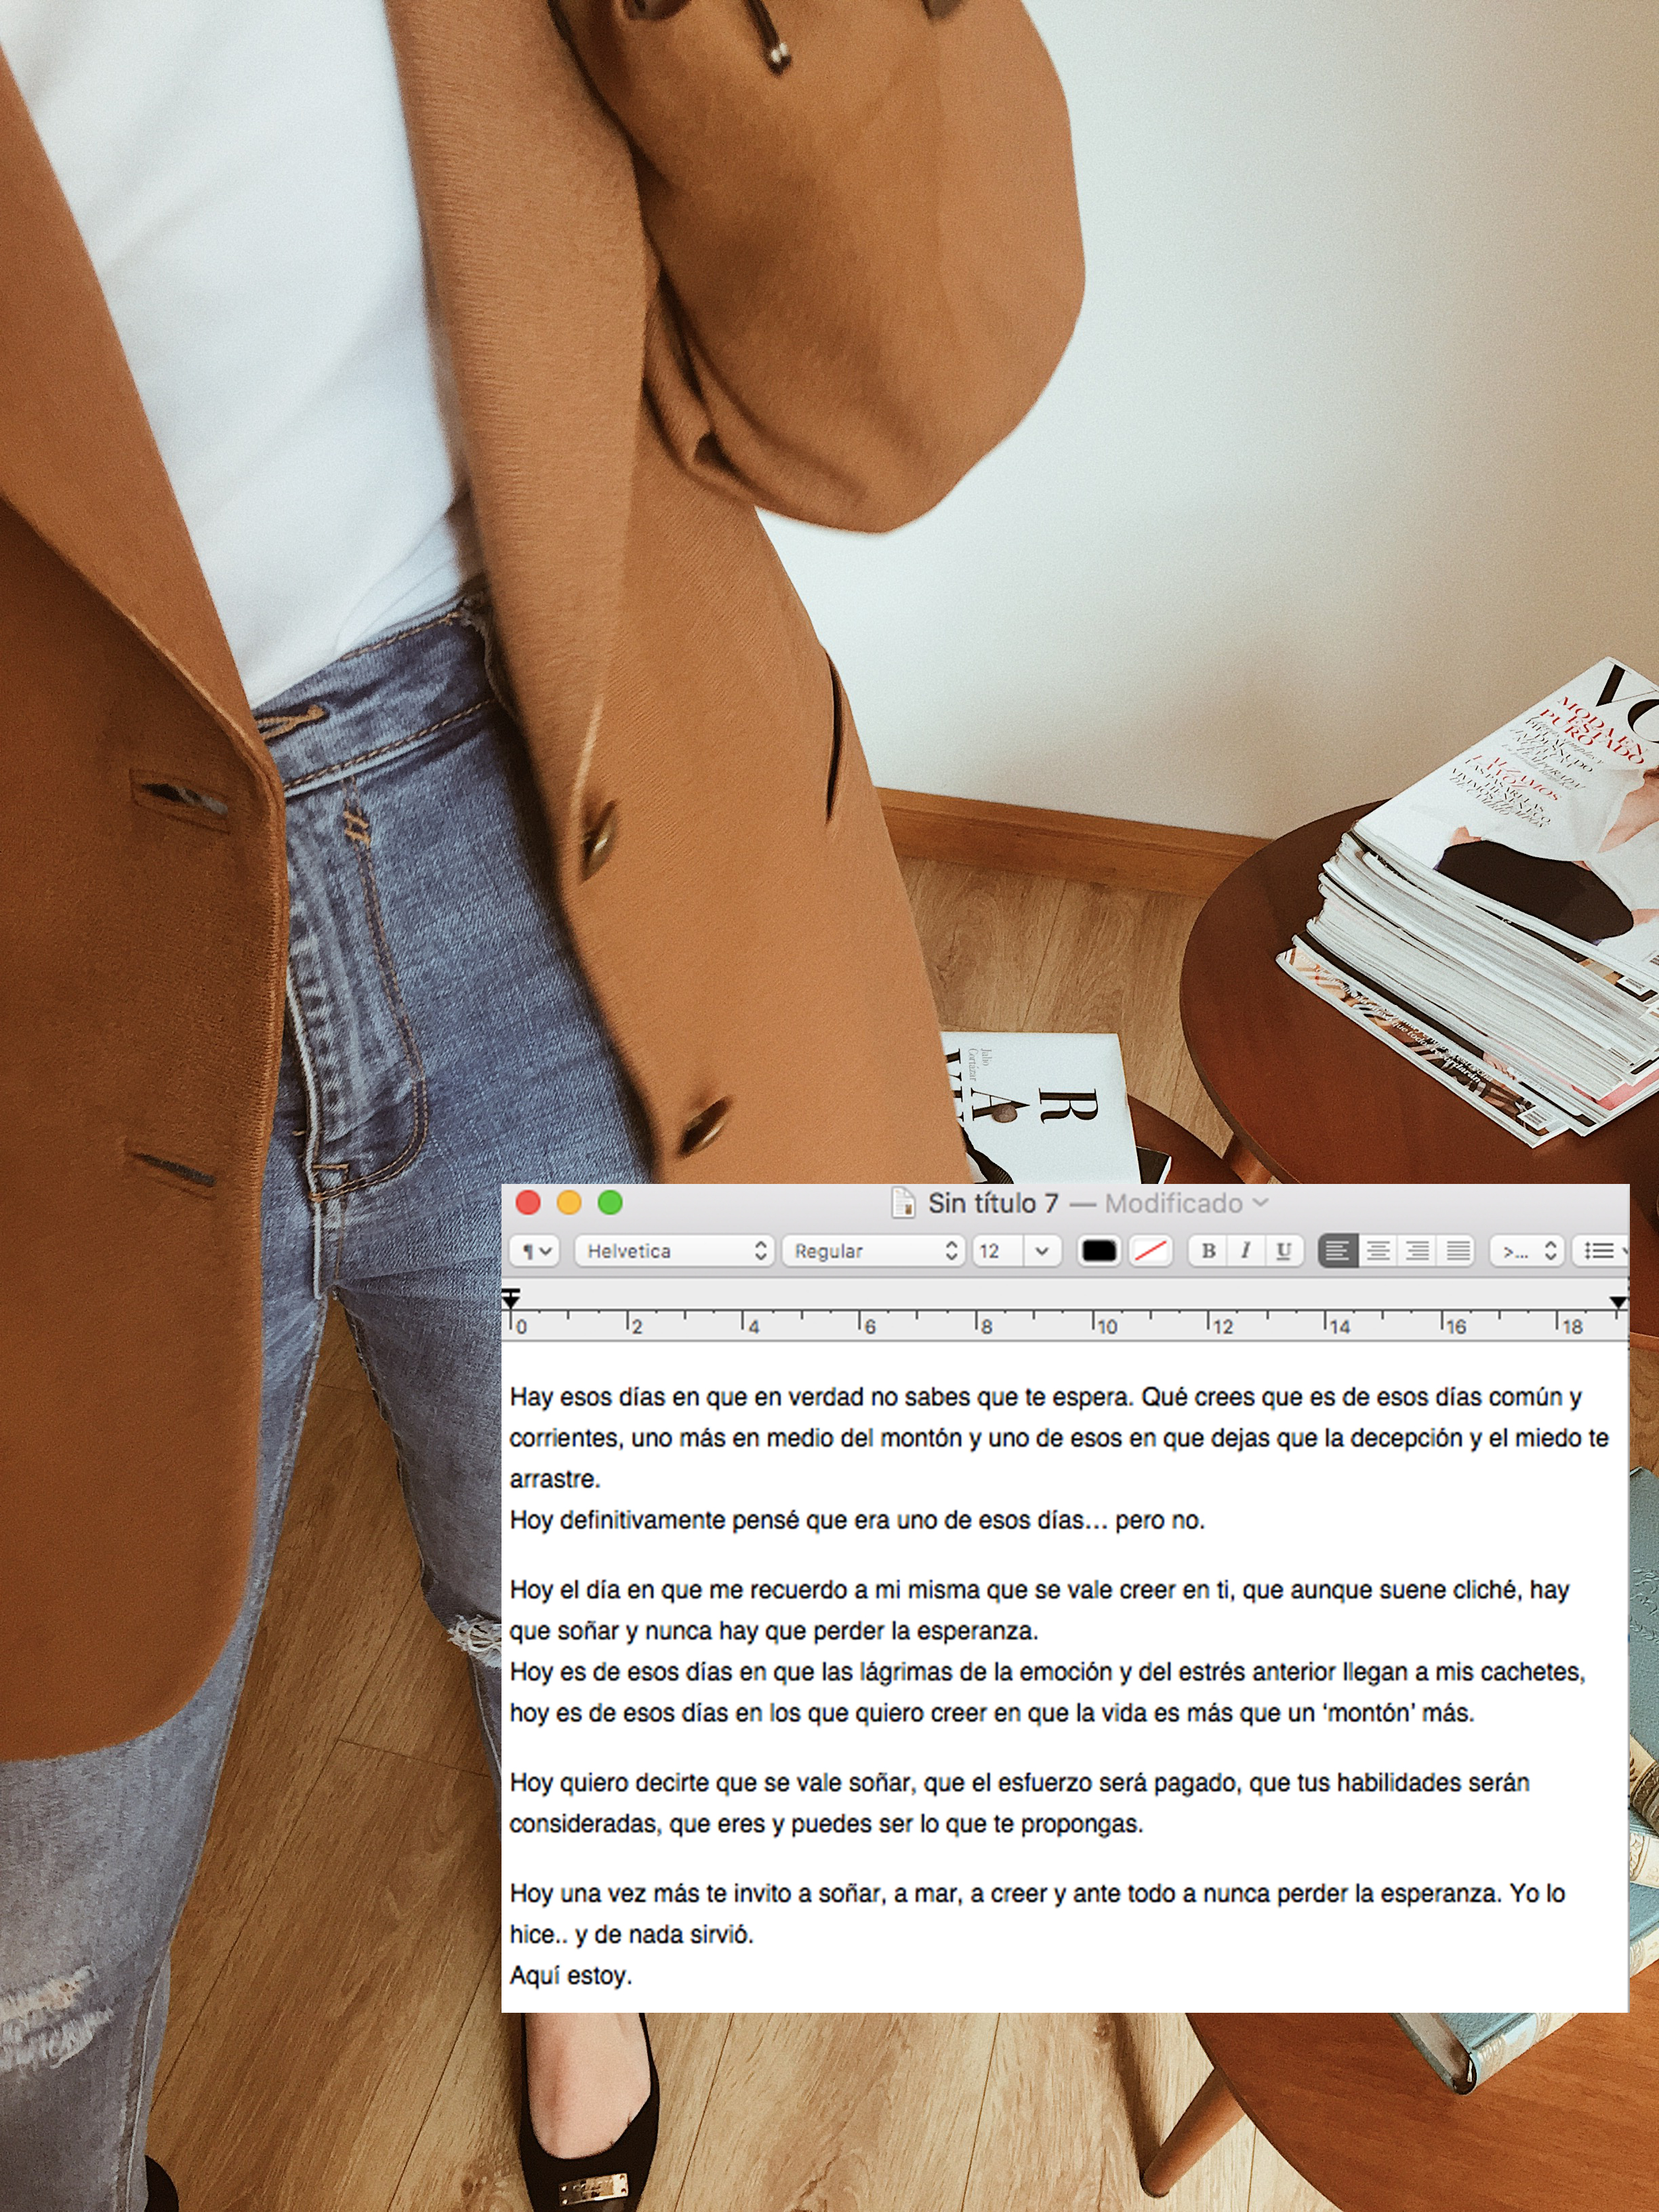This screenshot has height=2212, width=1659.
Task: Justify the text alignment
Action: 1458,1251
